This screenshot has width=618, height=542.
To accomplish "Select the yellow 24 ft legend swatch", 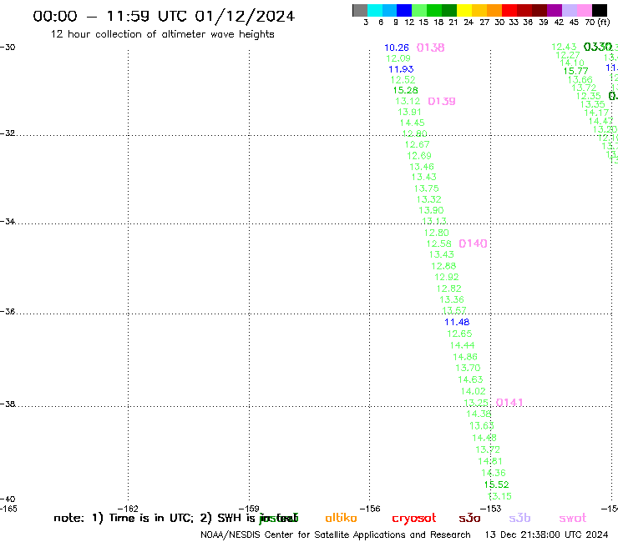I will click(464, 10).
